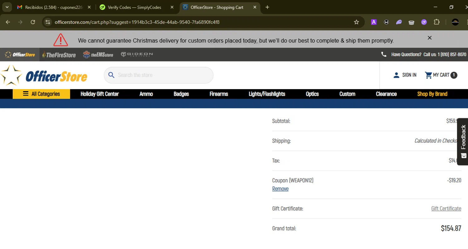Go back to previous page
This screenshot has height=249, width=468.
pos(8,22)
